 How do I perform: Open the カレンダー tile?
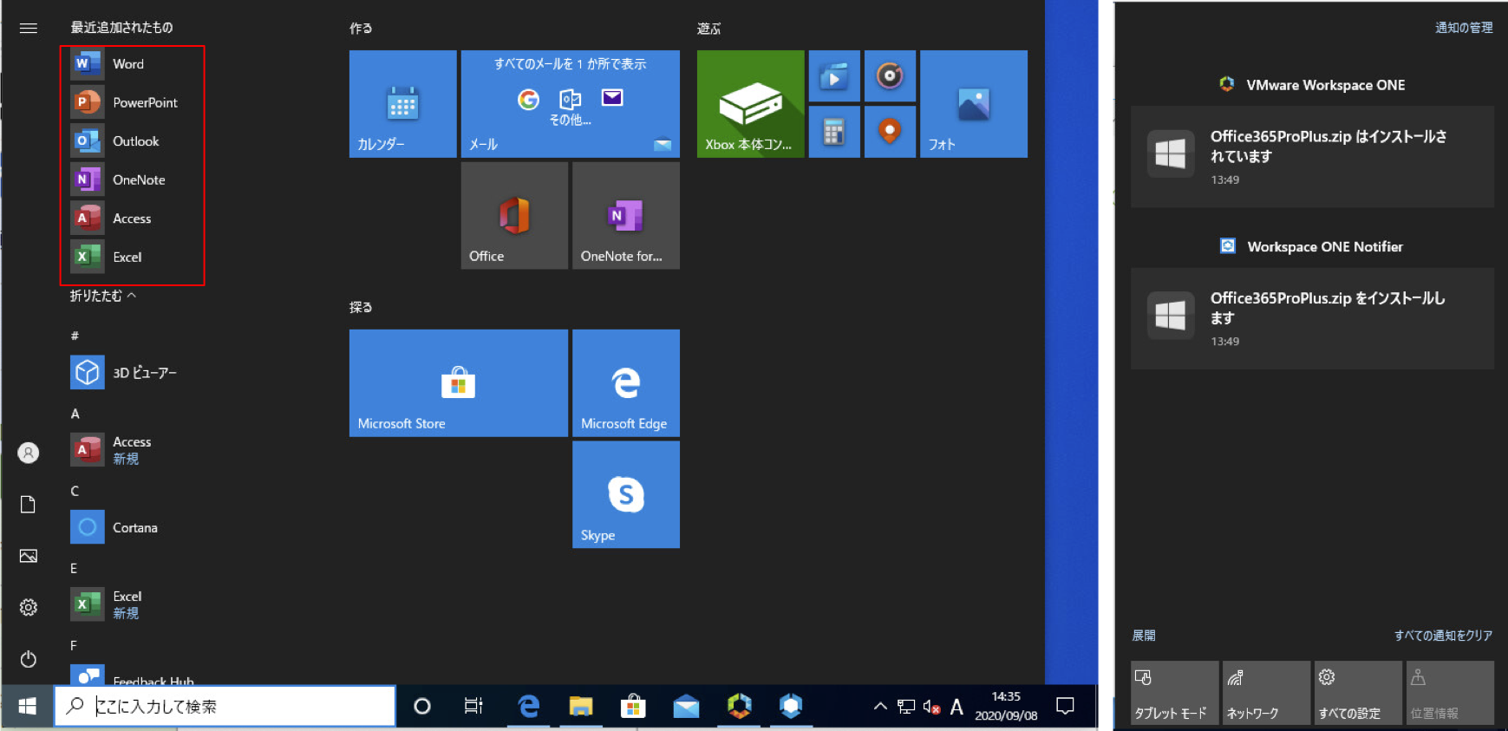pos(402,104)
